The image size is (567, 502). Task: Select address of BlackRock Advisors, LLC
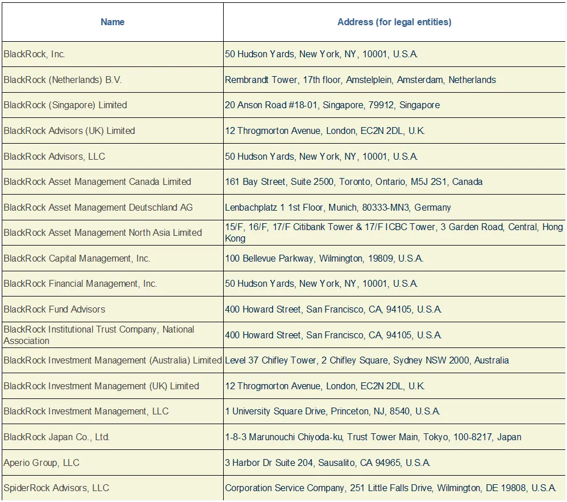(x=394, y=156)
